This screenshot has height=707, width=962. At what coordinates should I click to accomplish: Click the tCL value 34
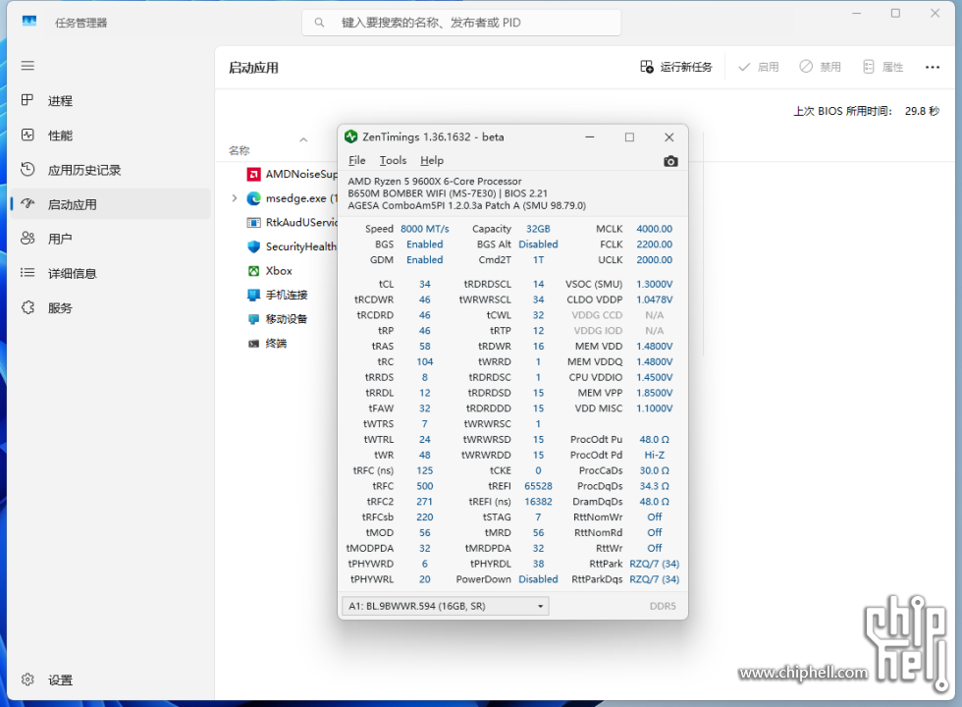[424, 284]
